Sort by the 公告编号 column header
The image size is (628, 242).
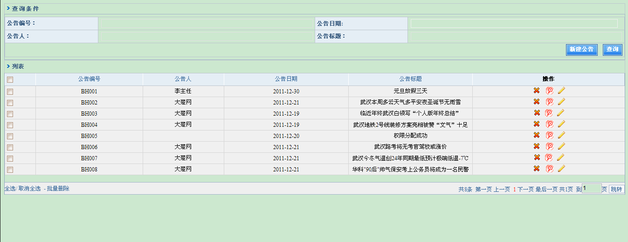tap(89, 79)
